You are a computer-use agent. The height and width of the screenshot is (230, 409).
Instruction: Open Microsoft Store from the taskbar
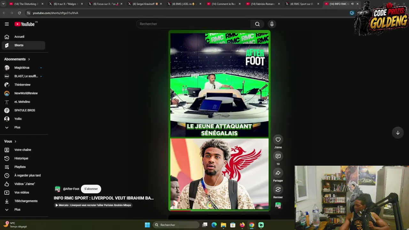tap(233, 225)
